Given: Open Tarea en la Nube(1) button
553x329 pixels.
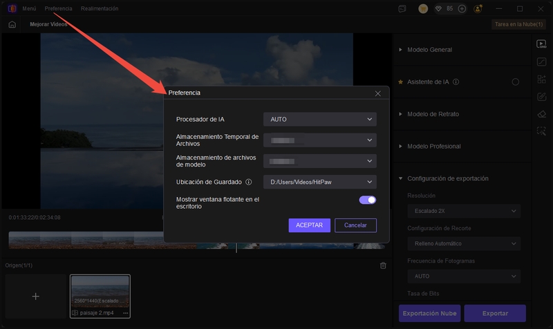Looking at the screenshot, I should (x=518, y=24).
